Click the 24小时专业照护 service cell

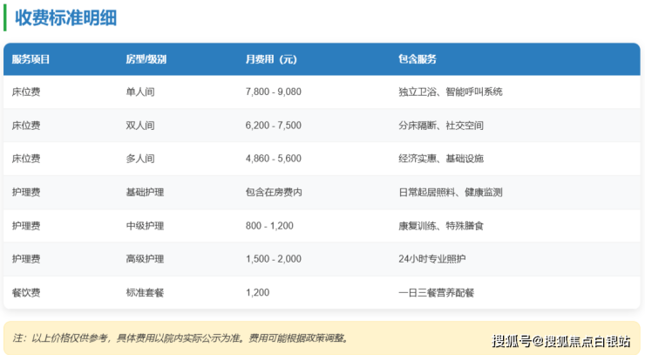[432, 259]
